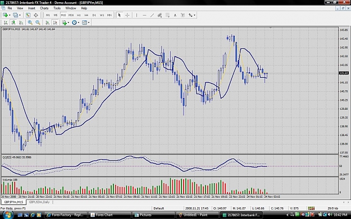Switch to the H4 timeframe

[86, 15]
